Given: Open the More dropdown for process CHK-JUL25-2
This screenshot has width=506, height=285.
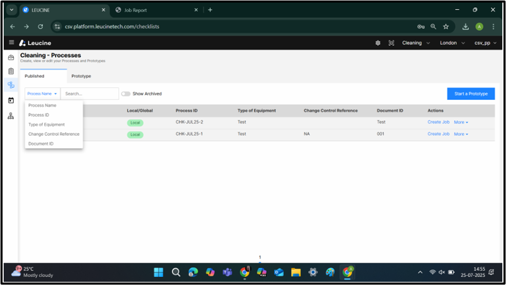Looking at the screenshot, I should pos(461,123).
